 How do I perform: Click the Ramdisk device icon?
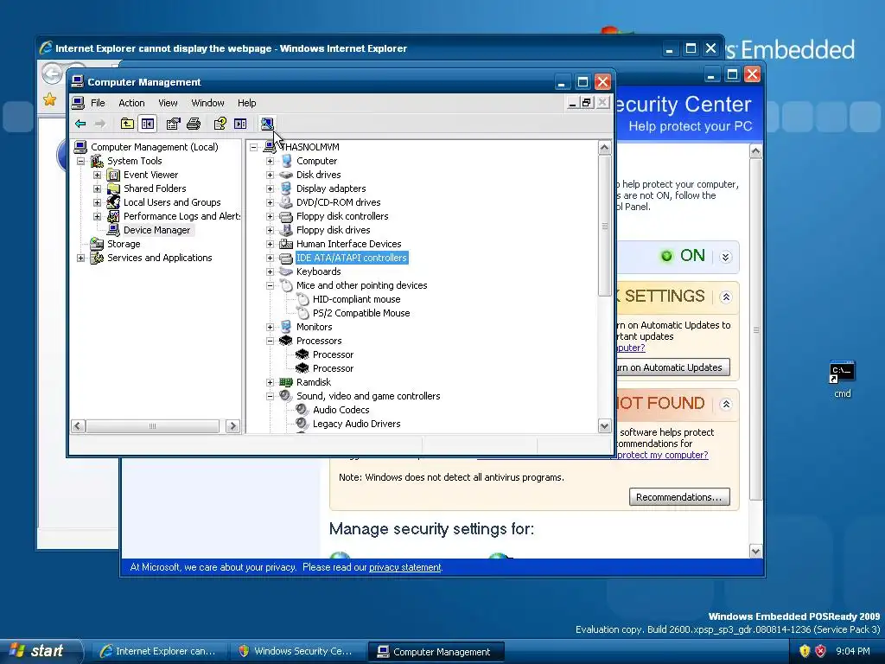click(x=286, y=382)
